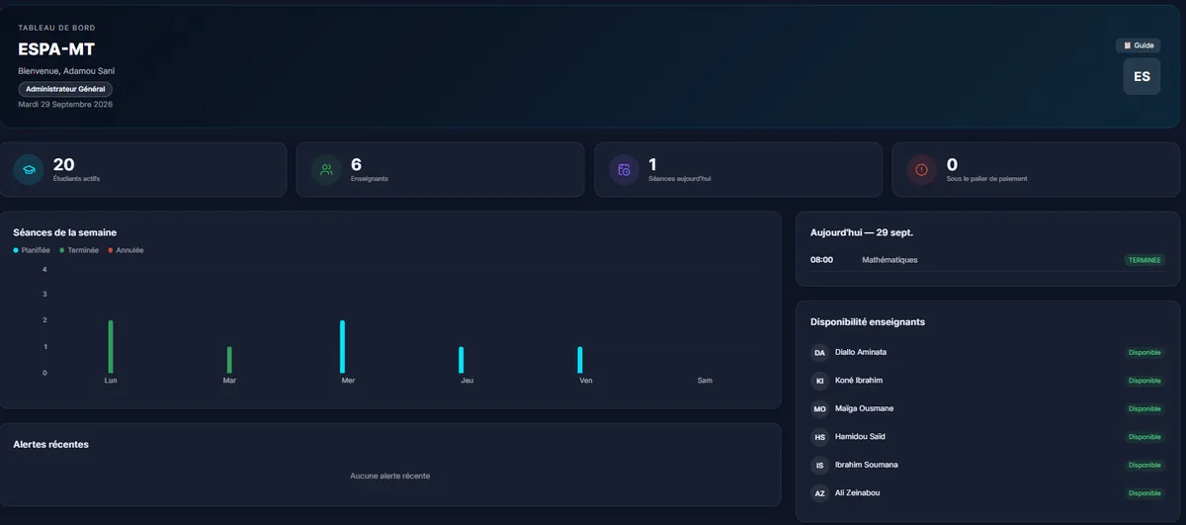The width and height of the screenshot is (1186, 525).
Task: Click the cyan bar for Mer
Action: click(x=343, y=346)
